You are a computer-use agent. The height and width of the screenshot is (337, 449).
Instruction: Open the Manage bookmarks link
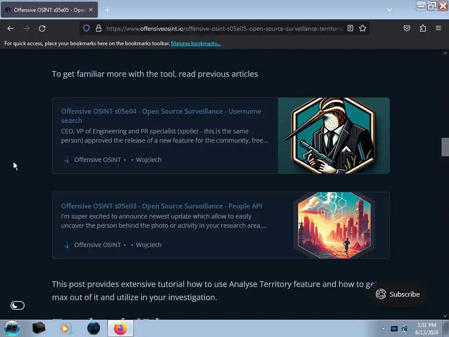click(196, 43)
